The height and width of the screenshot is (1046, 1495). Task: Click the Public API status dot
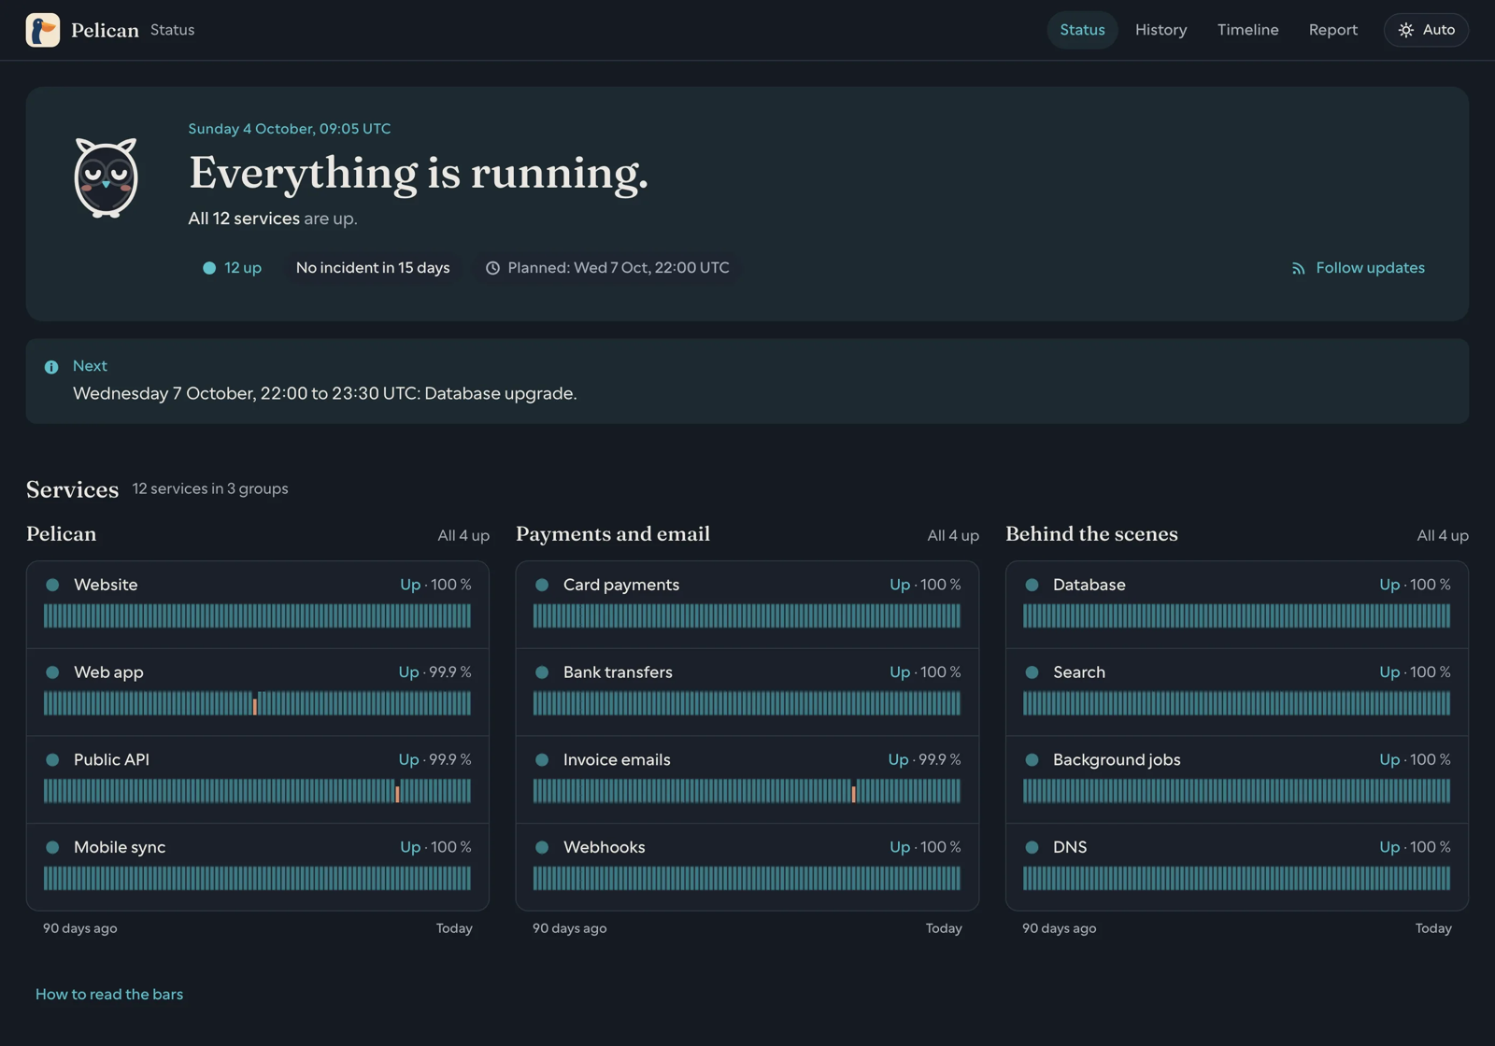click(x=52, y=760)
